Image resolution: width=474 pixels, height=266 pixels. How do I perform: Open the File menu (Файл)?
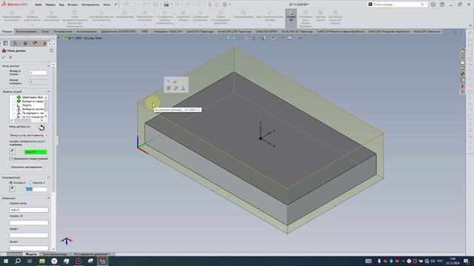click(39, 4)
